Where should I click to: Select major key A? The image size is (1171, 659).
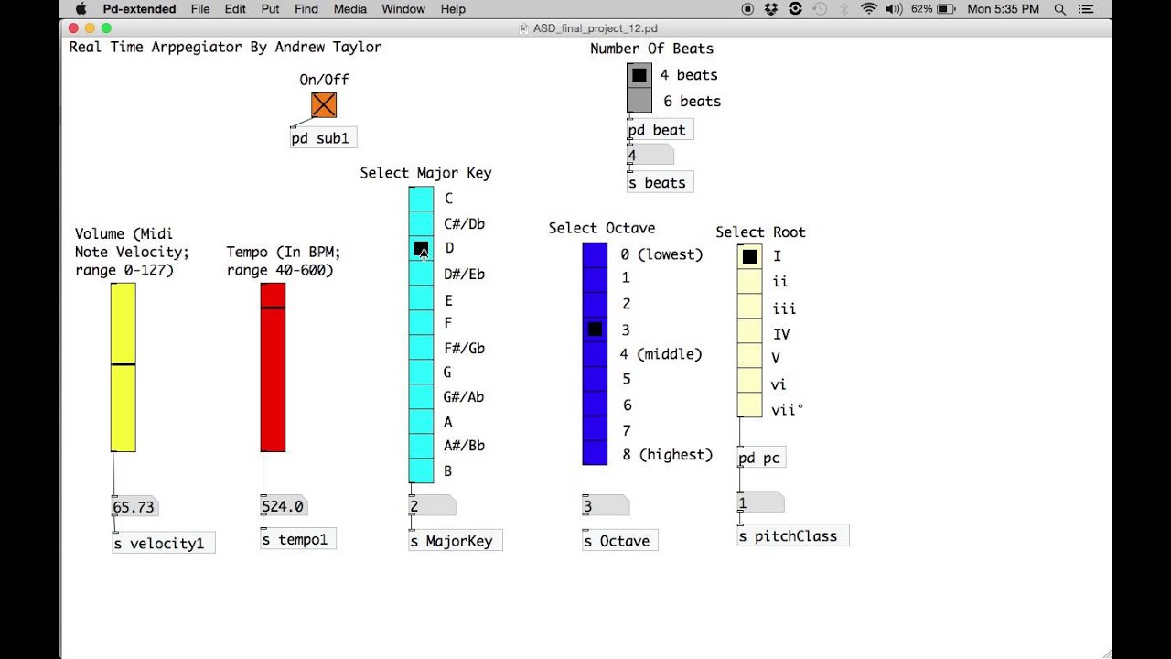421,421
